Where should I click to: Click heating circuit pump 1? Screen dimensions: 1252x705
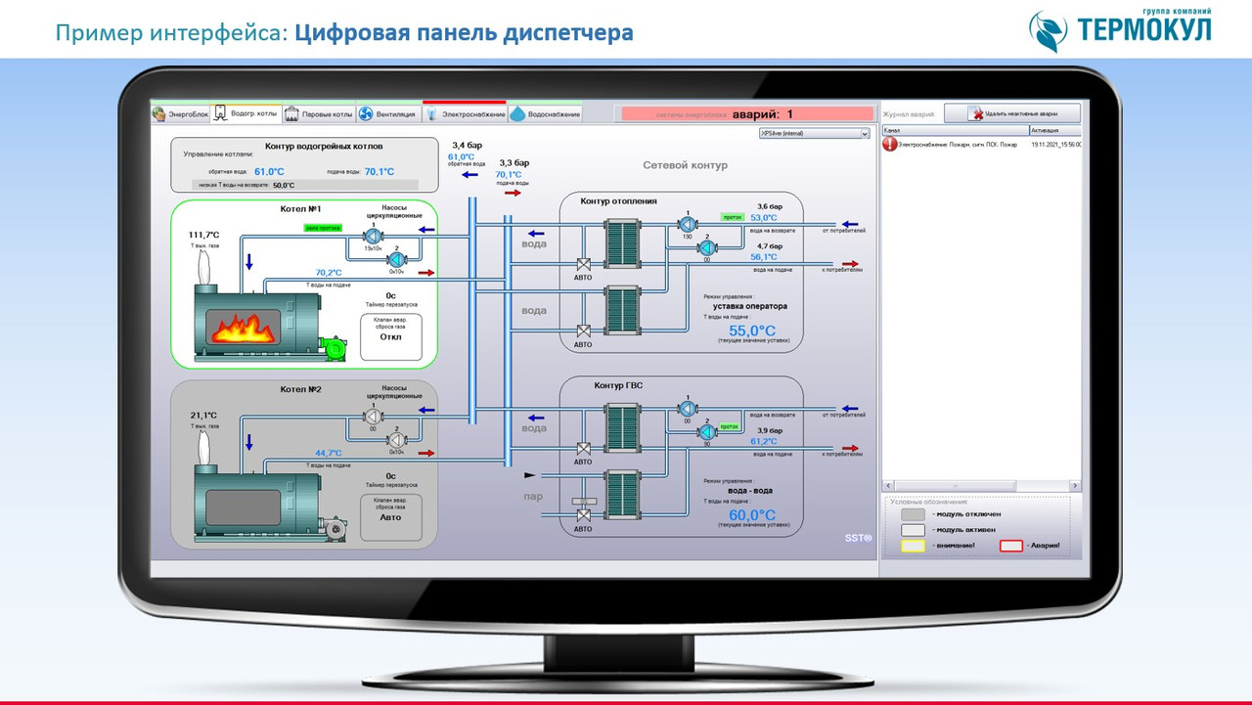[687, 224]
